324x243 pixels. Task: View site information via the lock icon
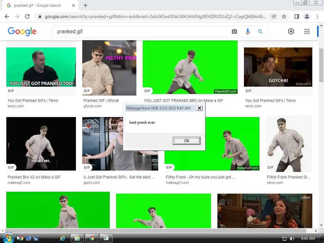pyautogui.click(x=40, y=16)
